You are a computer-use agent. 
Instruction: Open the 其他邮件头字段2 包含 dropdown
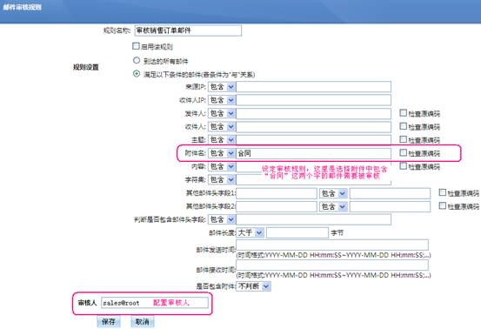click(x=333, y=206)
